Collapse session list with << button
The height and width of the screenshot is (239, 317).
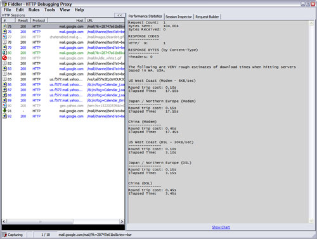coord(120,15)
